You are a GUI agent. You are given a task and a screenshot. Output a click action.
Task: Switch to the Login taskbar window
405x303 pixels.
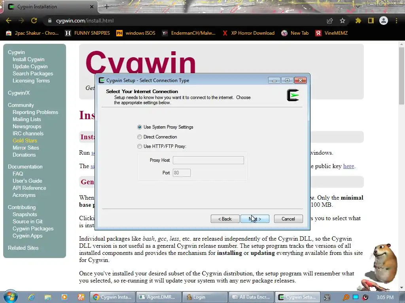pyautogui.click(x=205, y=297)
